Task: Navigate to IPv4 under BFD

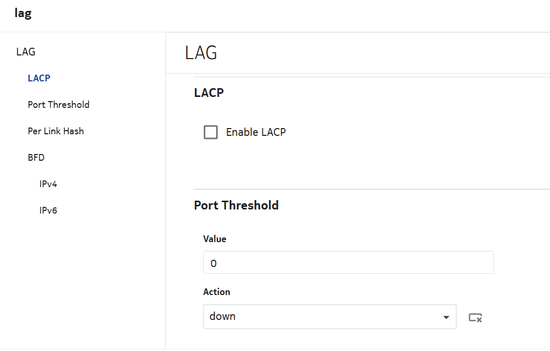Action: coord(48,184)
